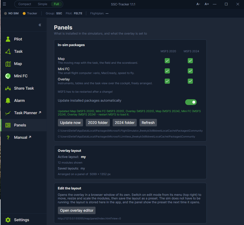Viewport: 244px width, 225px height.
Task: Click the Task triangle icon
Action: coord(8,51)
